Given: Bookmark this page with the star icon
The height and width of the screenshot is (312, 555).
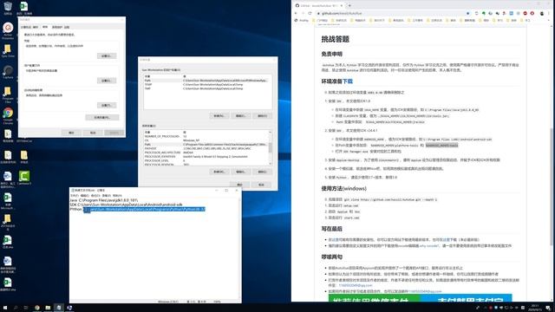Looking at the screenshot, I should pyautogui.click(x=468, y=14).
